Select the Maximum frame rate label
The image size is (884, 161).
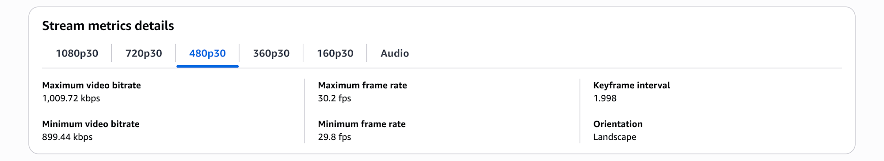click(x=362, y=85)
